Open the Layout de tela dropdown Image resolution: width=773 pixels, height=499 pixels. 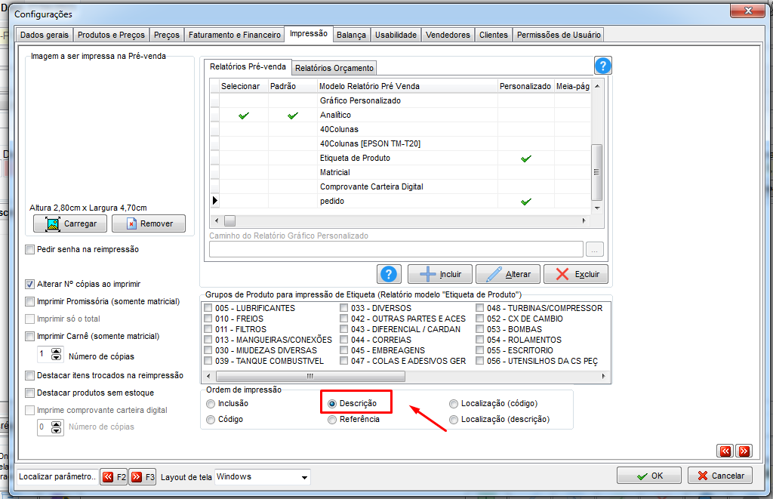point(304,477)
